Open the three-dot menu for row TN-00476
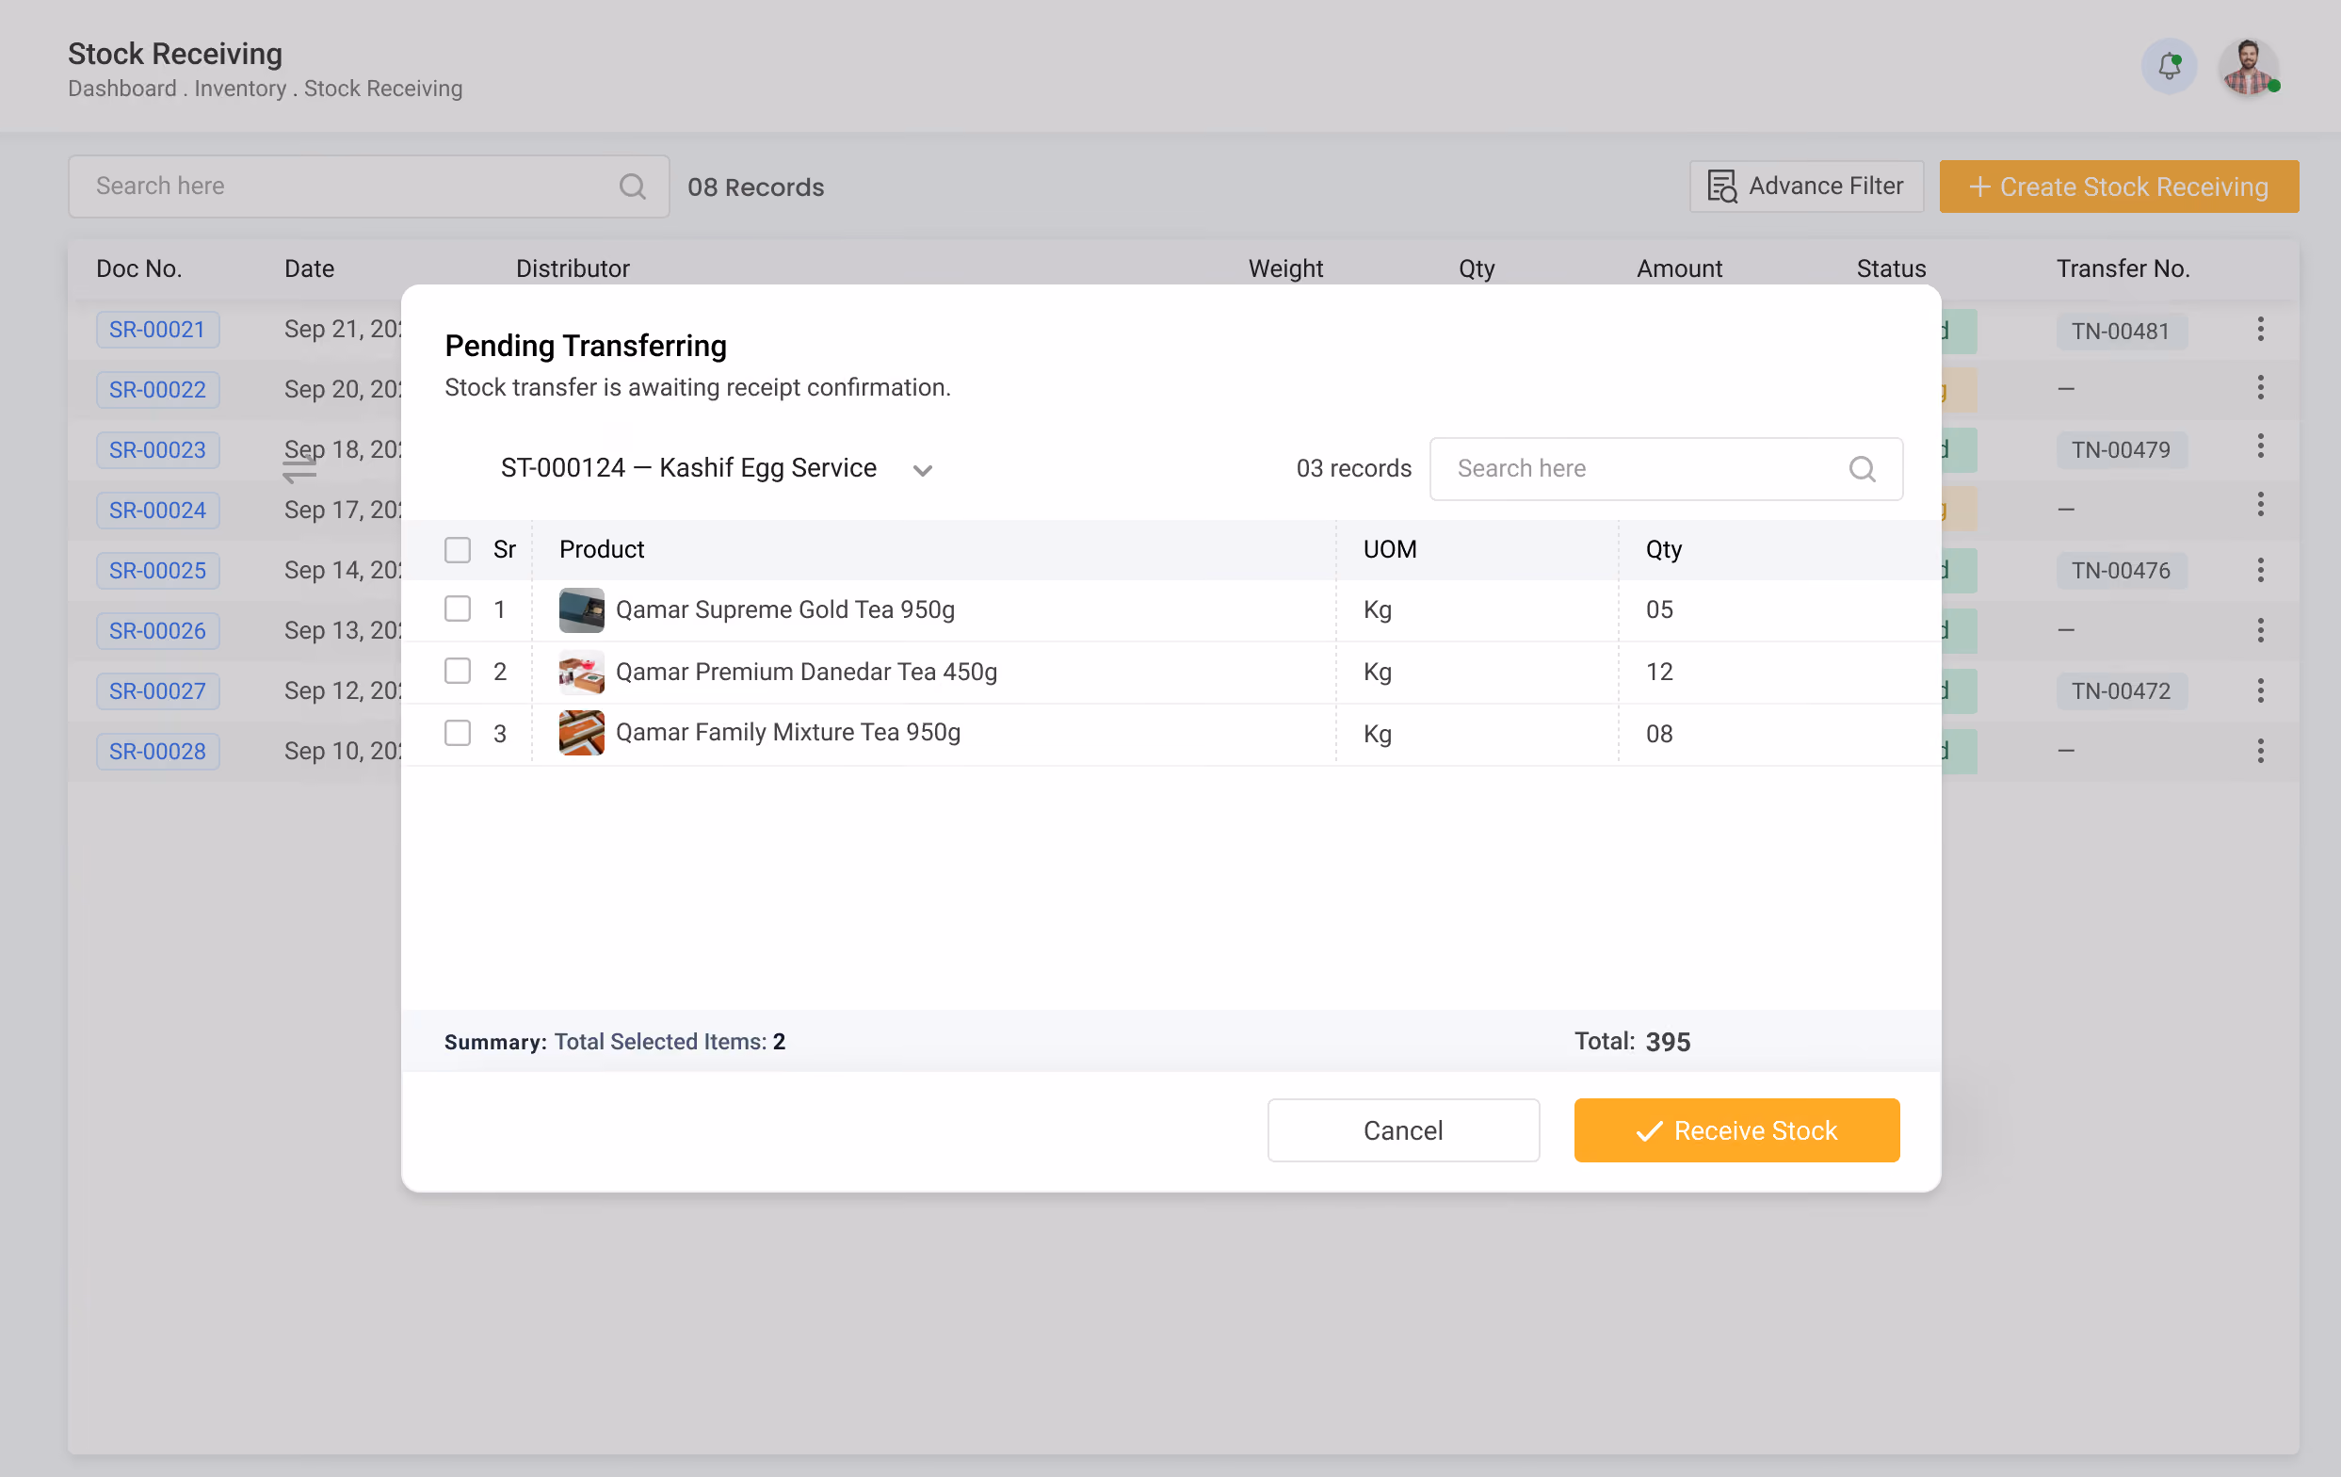2341x1477 pixels. (2260, 571)
